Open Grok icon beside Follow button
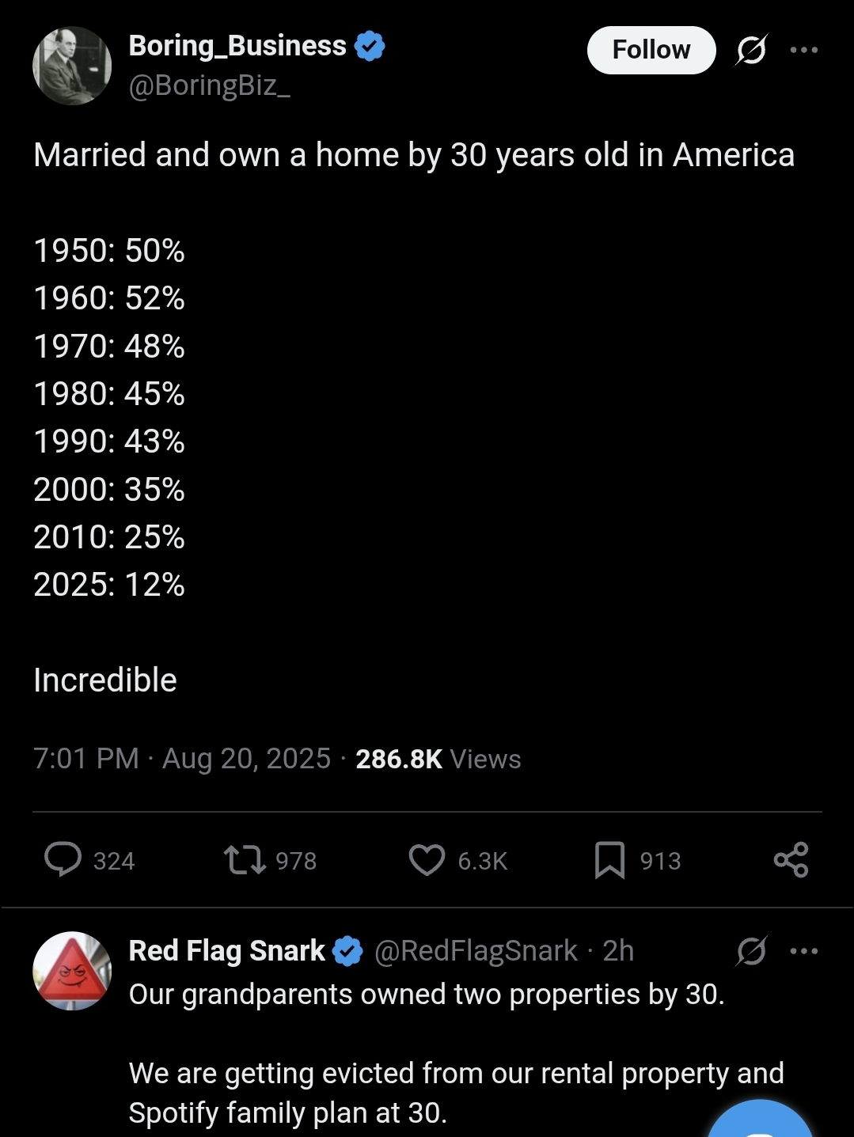This screenshot has height=1137, width=854. click(x=750, y=50)
